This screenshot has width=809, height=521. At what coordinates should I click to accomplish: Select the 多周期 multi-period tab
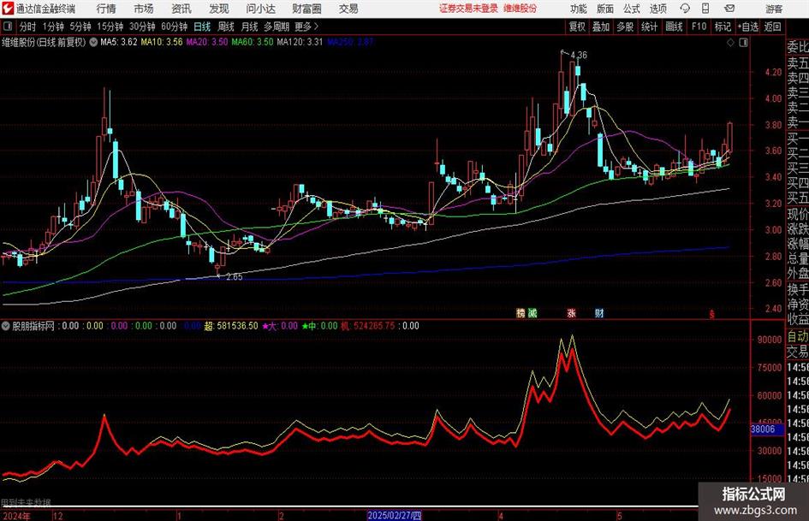point(277,27)
